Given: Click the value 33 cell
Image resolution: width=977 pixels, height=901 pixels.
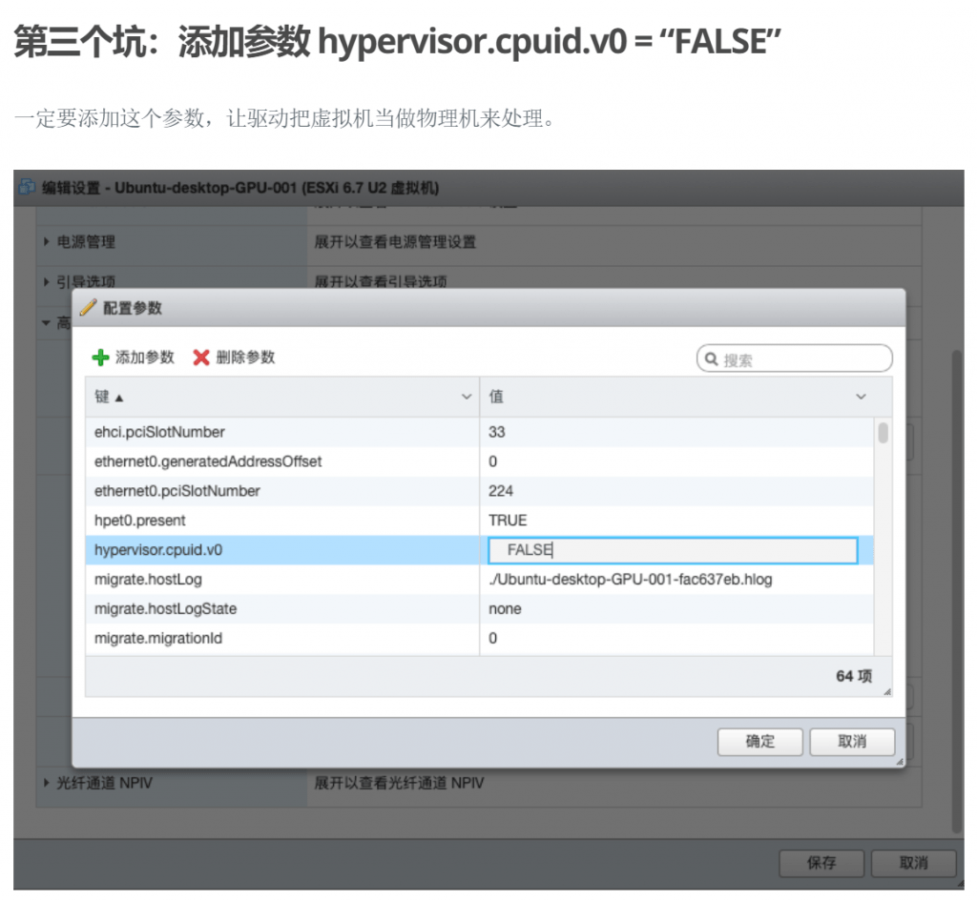Looking at the screenshot, I should (x=676, y=432).
